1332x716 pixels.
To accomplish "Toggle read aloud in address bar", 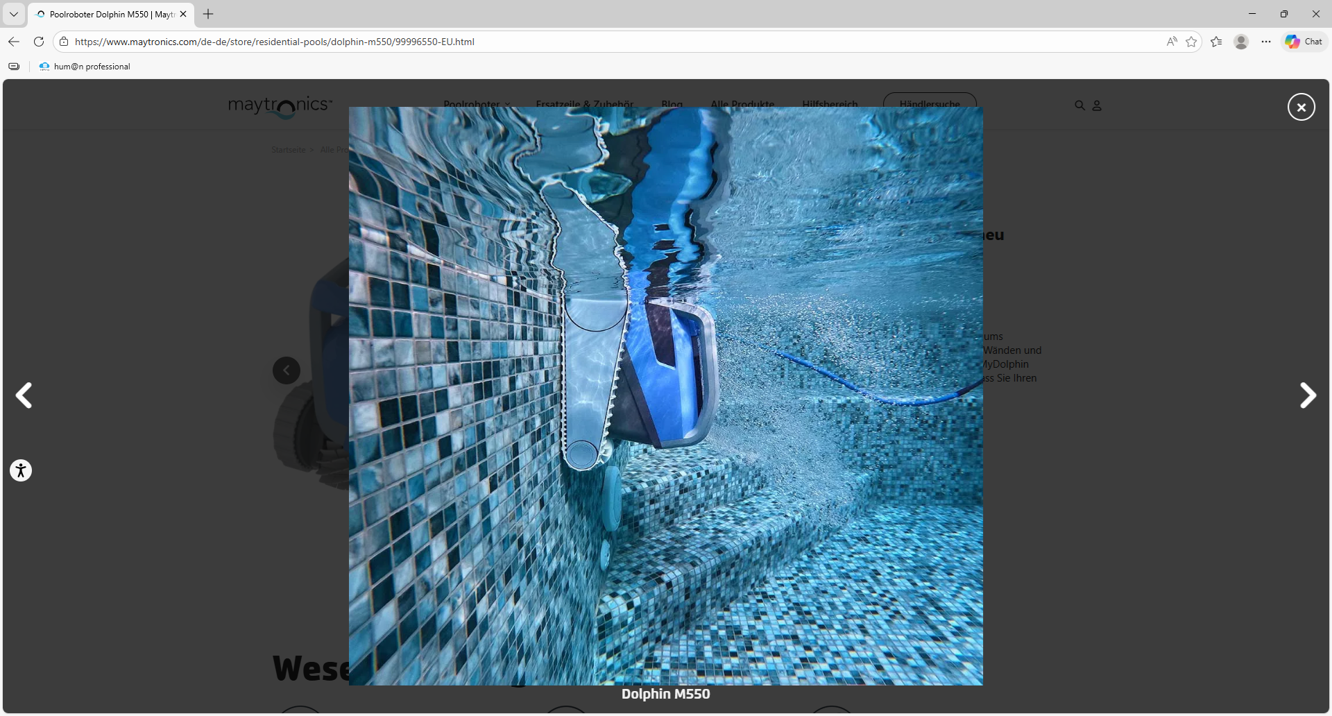I will tap(1172, 42).
